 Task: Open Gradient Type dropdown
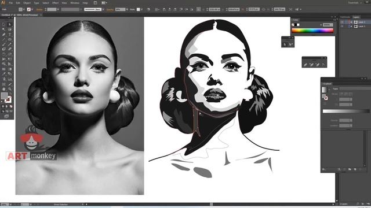tap(355, 88)
